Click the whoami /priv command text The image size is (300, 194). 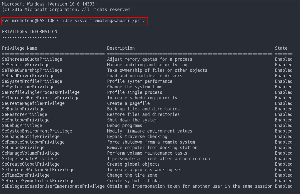point(129,21)
